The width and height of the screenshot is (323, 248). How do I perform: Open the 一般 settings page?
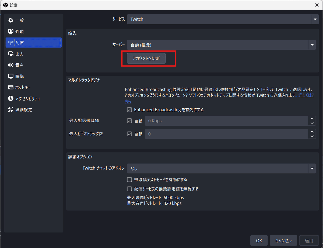click(x=34, y=20)
